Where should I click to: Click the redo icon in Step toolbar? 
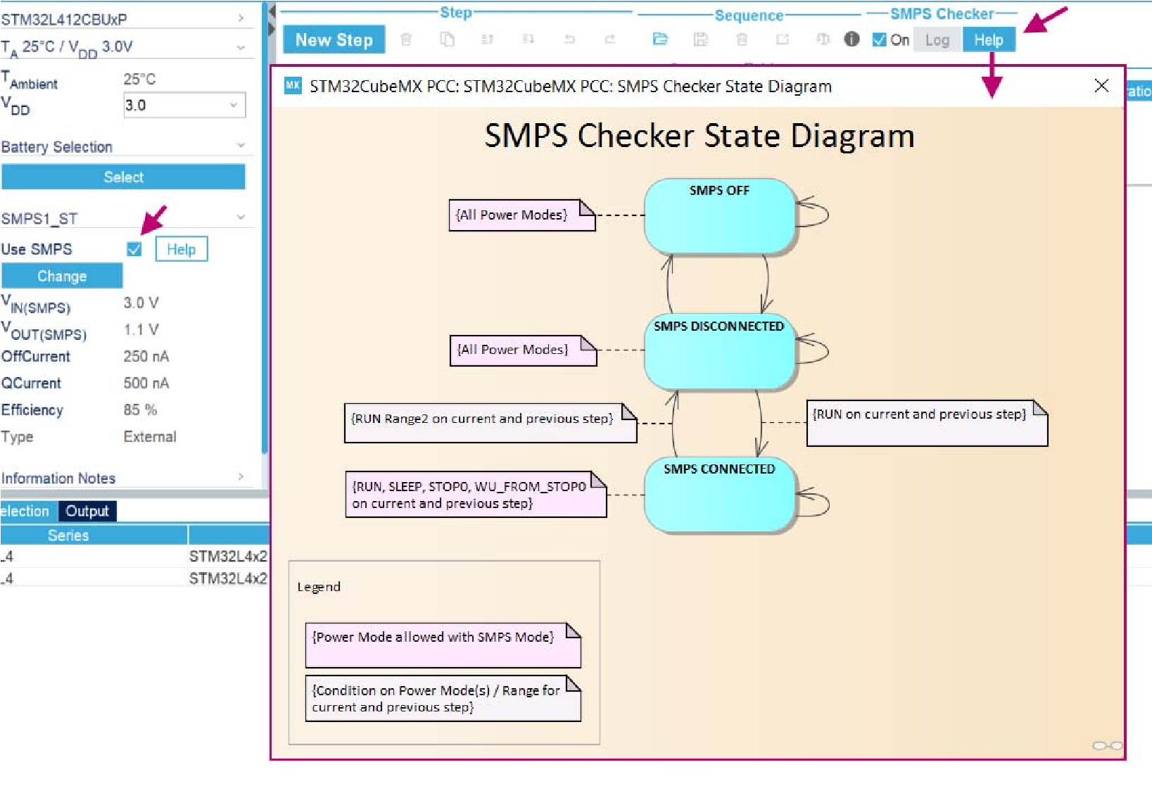(x=610, y=39)
